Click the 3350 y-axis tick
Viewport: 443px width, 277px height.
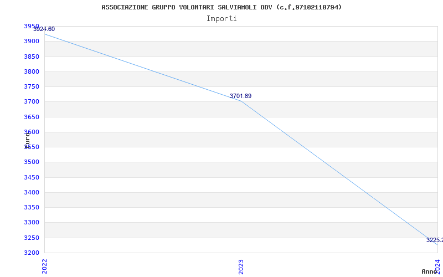[32, 207]
